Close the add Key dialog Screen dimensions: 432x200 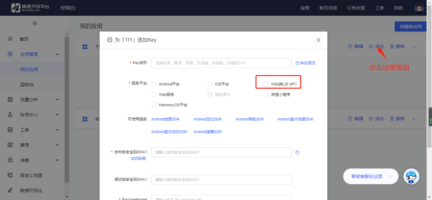tap(318, 40)
